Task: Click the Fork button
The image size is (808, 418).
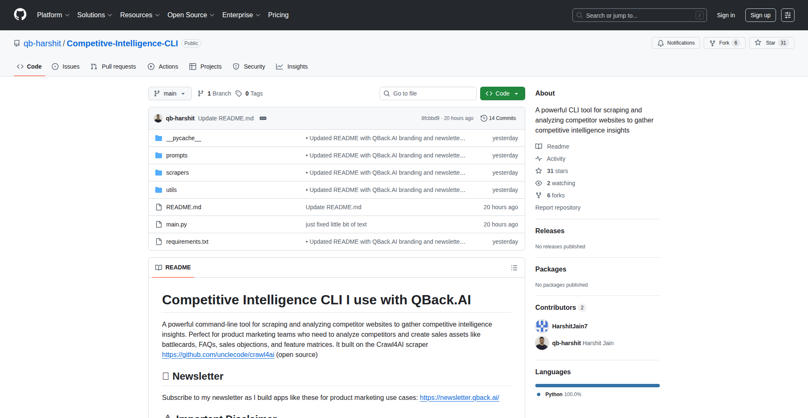Action: (x=724, y=43)
